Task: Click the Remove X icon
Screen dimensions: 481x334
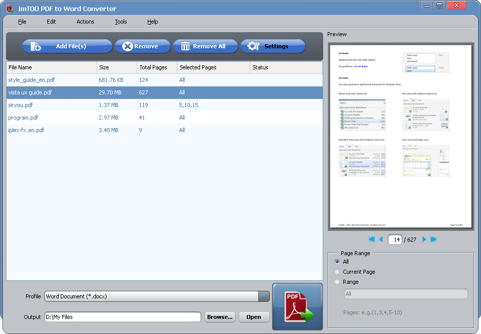Action: 127,46
